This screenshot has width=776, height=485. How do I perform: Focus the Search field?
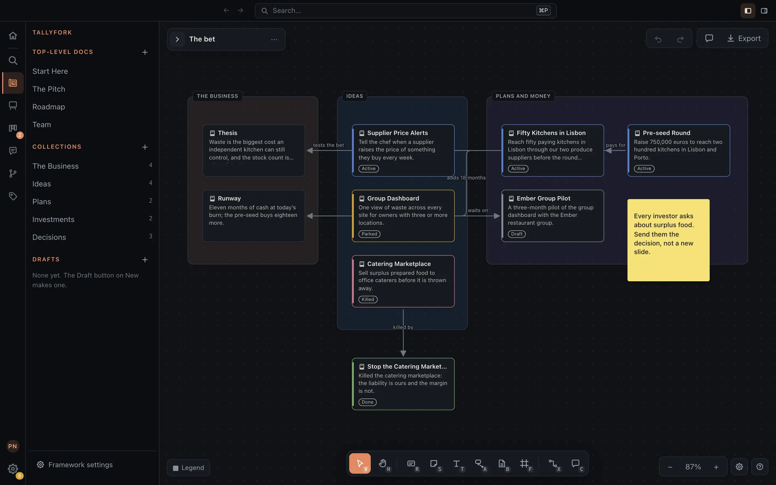(x=405, y=11)
